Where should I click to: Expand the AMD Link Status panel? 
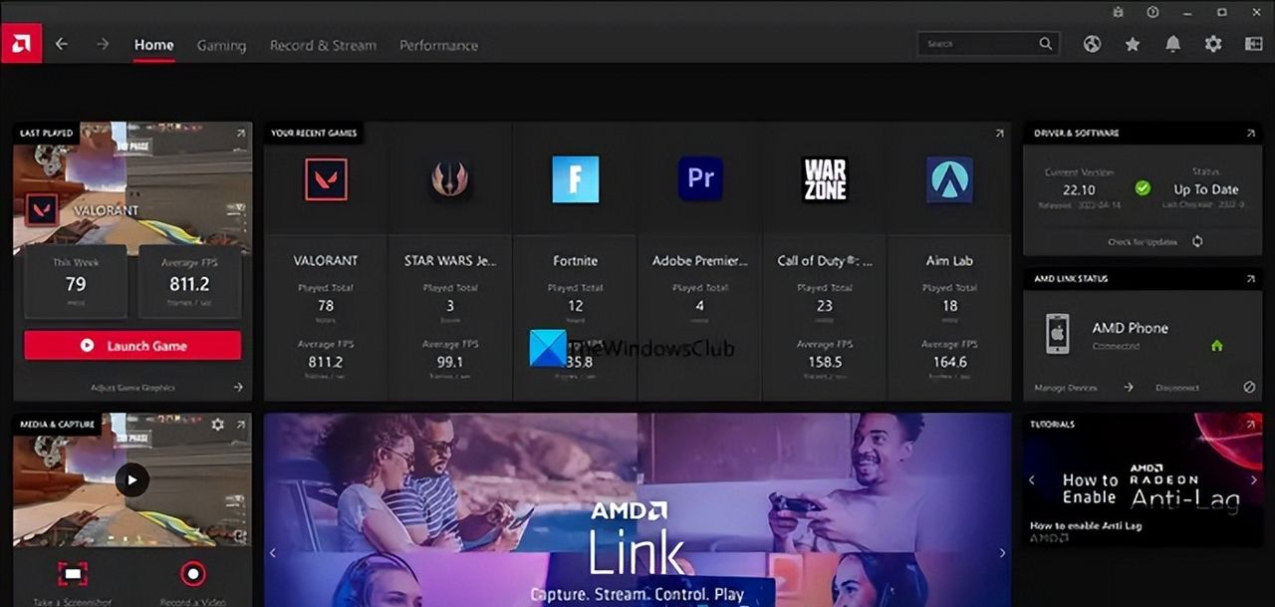point(1251,279)
